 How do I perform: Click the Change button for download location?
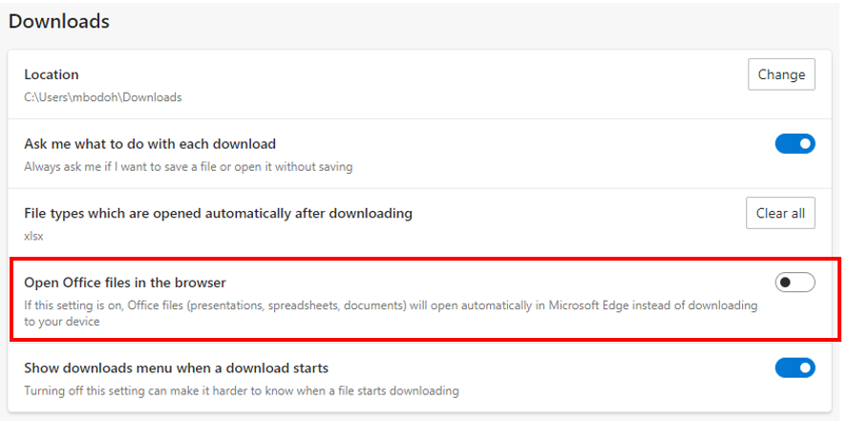click(781, 74)
